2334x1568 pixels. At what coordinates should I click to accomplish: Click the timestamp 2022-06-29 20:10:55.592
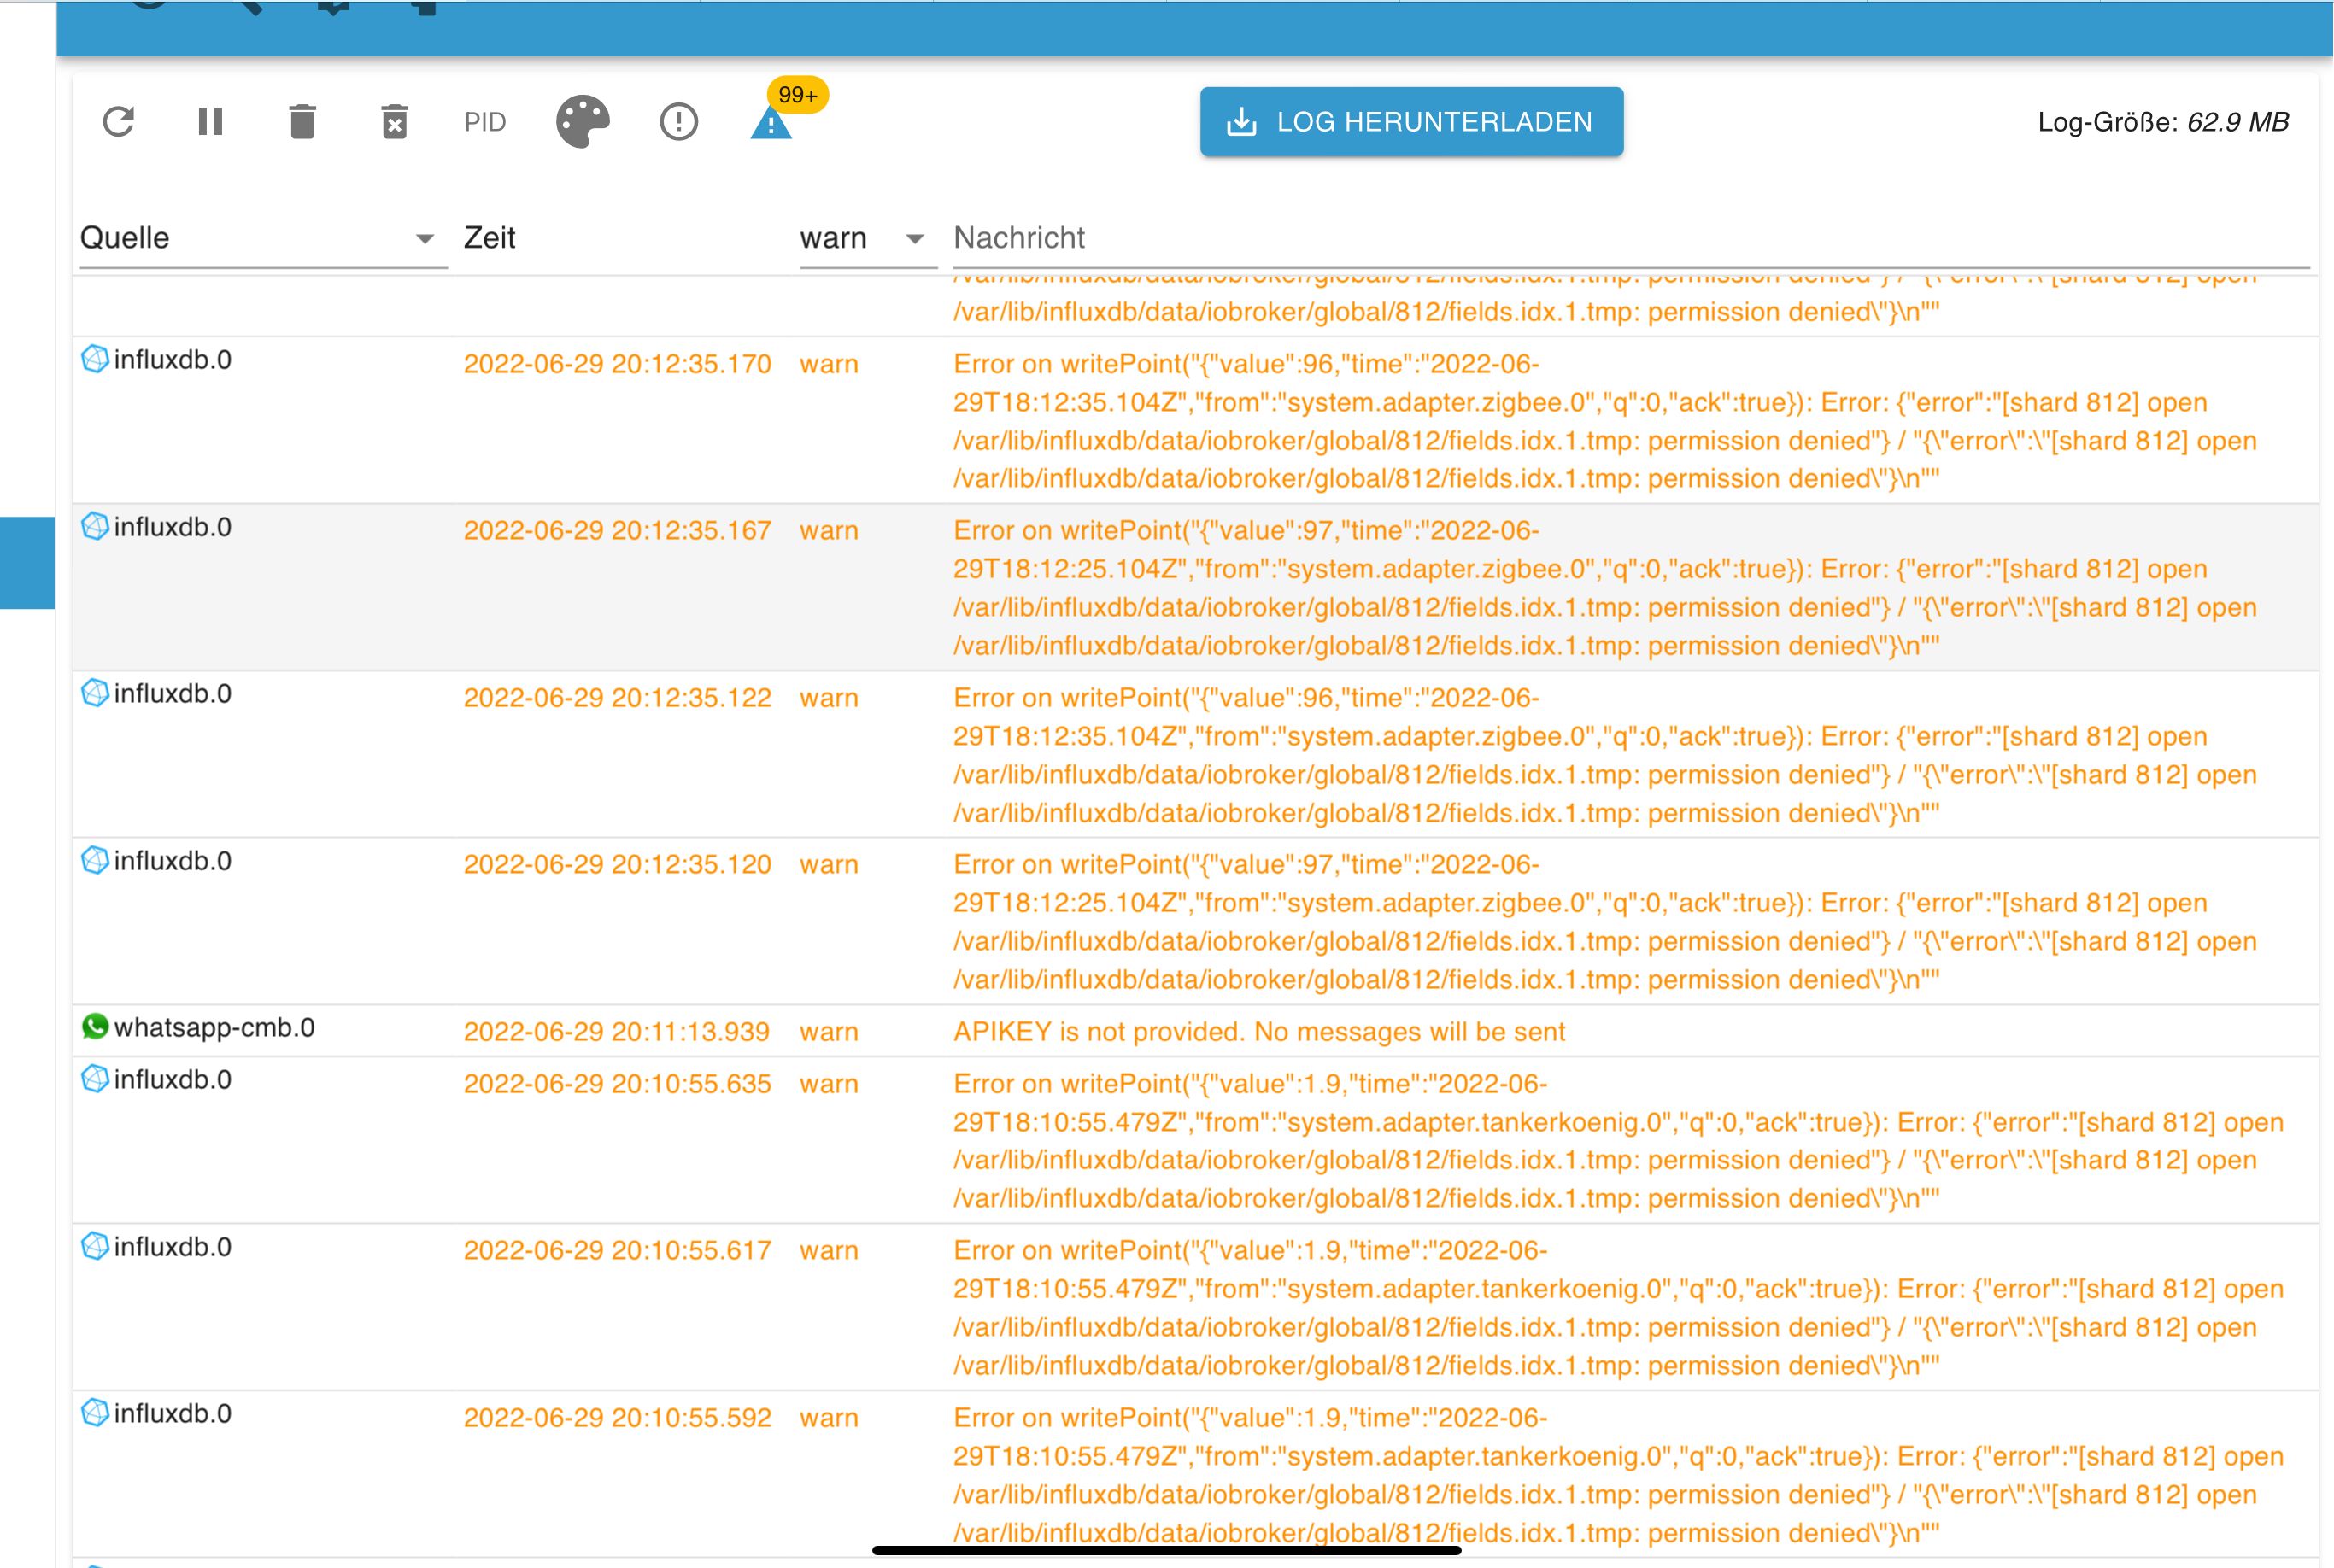coord(618,1418)
